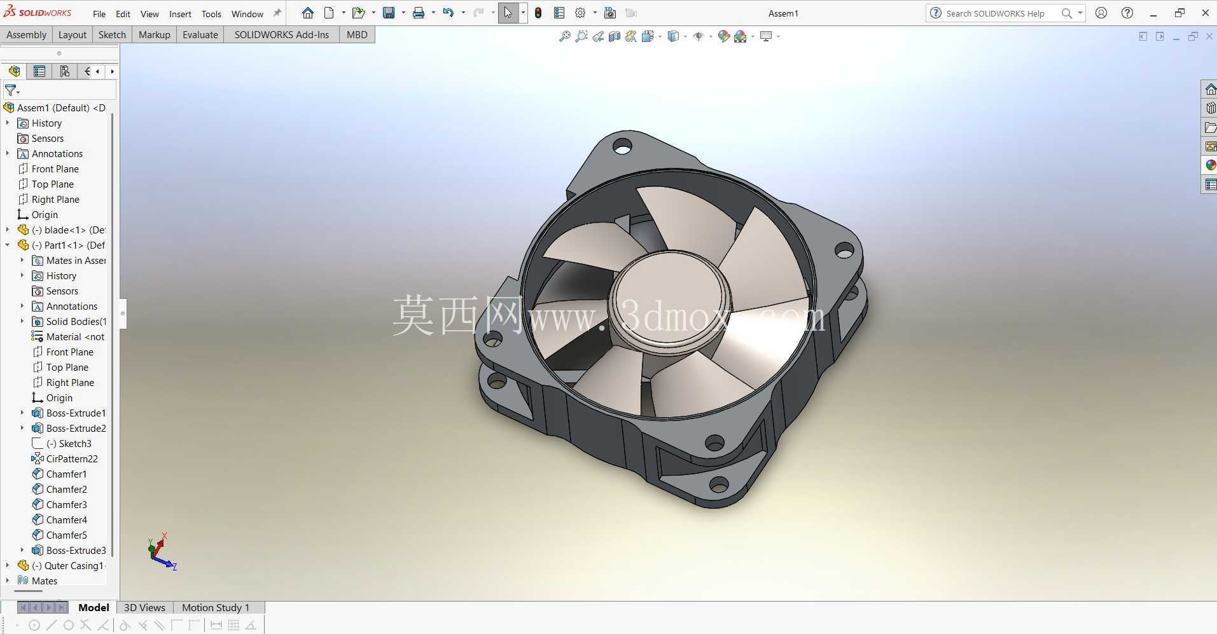
Task: Open the FeatureManager design tree tab icon
Action: click(14, 71)
